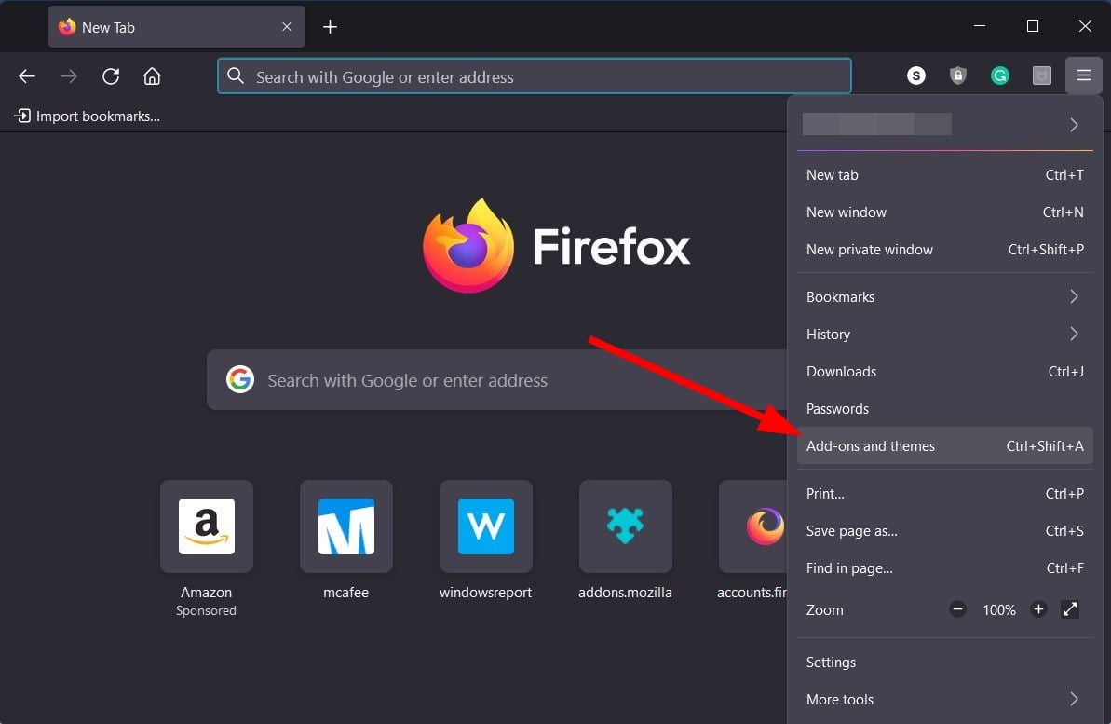
Task: Close the New Tab tab
Action: [x=286, y=27]
